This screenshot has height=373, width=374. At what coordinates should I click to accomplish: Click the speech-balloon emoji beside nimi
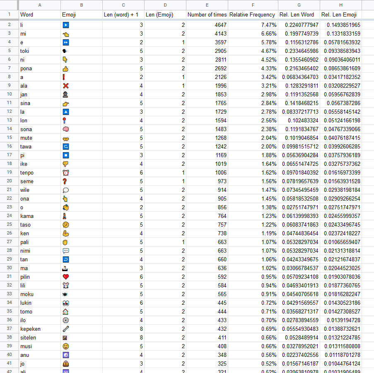point(65,251)
